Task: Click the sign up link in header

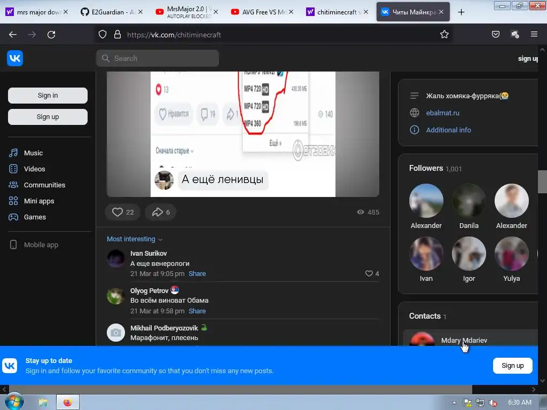Action: (528, 59)
